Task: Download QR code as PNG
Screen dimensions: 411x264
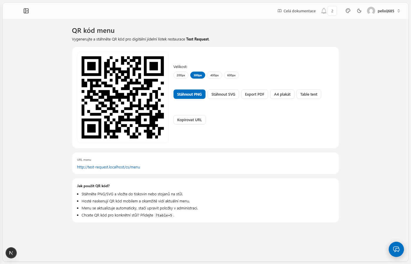Action: tap(189, 94)
